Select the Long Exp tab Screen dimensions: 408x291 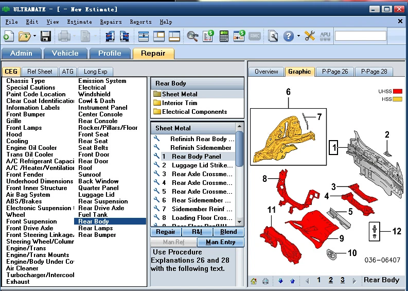coord(95,72)
